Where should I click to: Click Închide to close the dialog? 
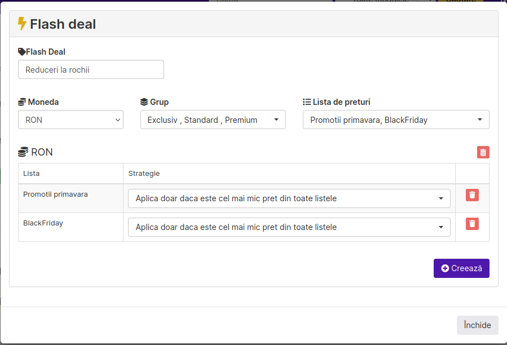(477, 325)
